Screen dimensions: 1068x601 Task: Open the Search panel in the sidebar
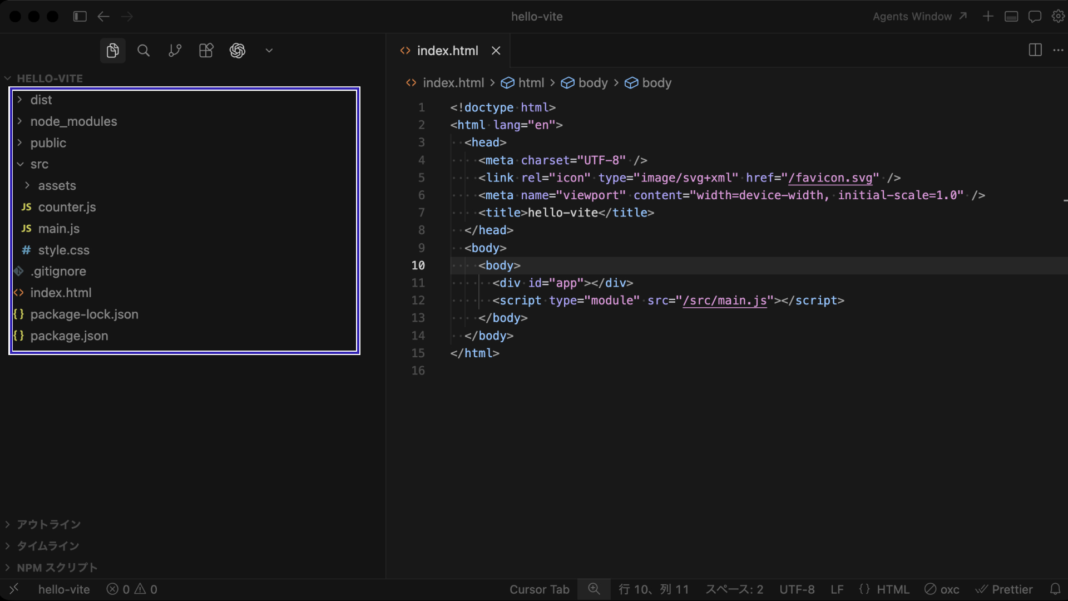pos(143,50)
